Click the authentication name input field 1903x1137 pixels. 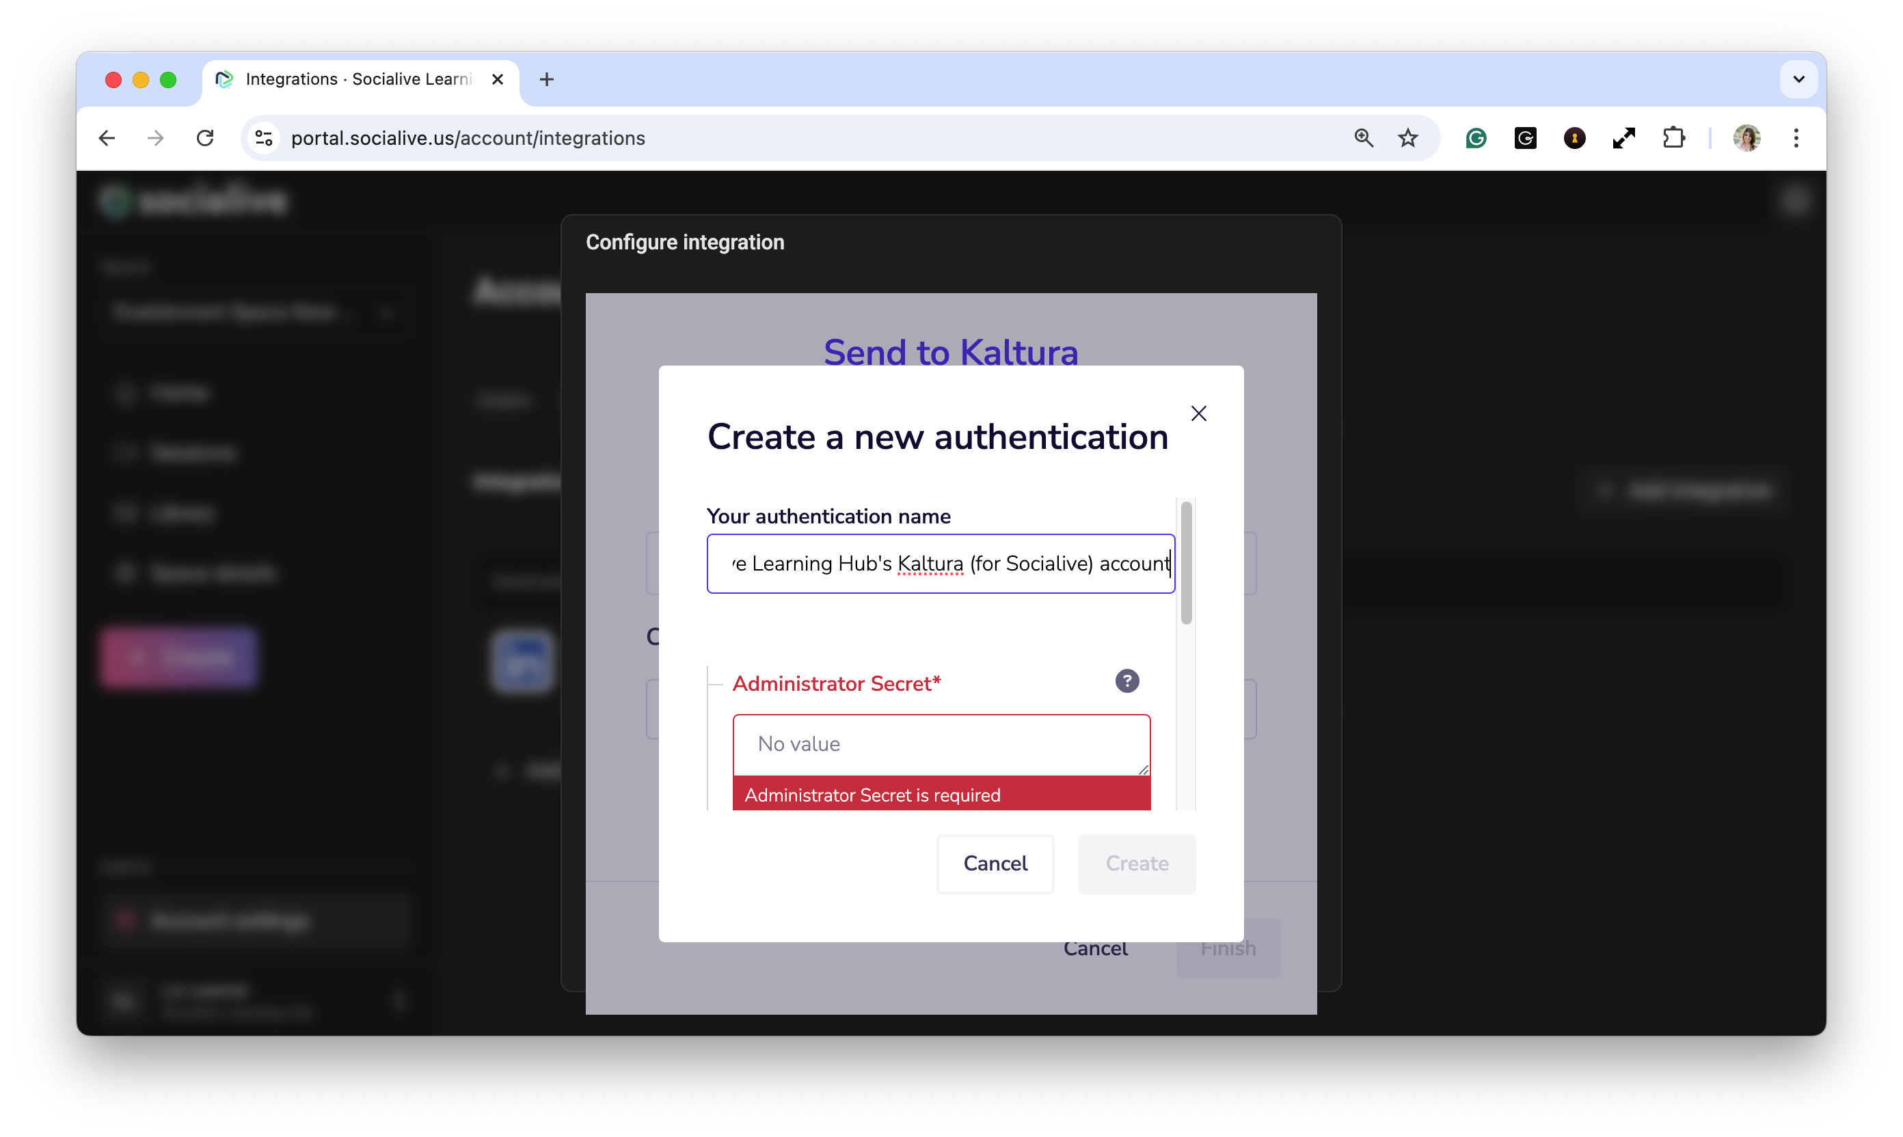pyautogui.click(x=941, y=564)
